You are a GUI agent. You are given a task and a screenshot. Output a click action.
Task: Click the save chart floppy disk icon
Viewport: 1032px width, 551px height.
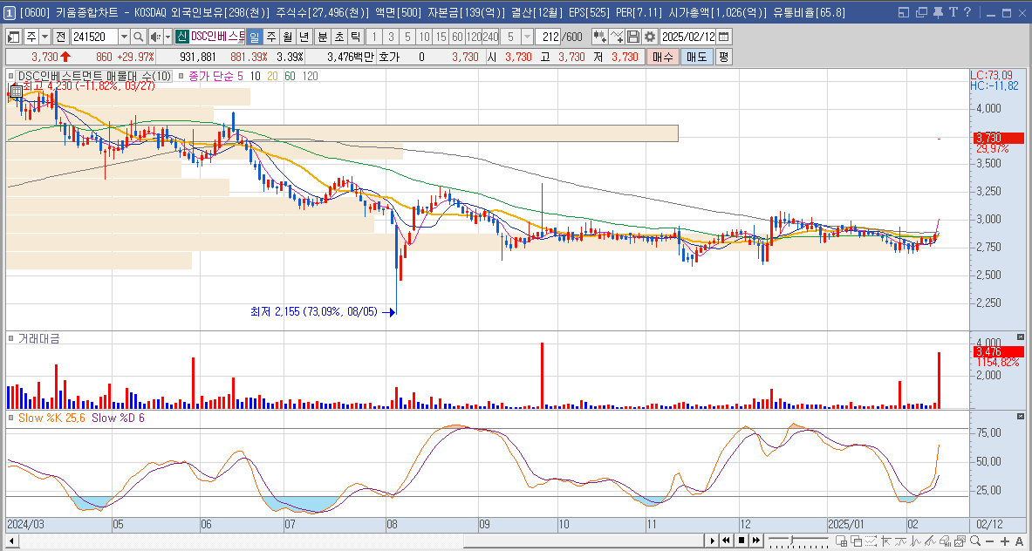[x=633, y=37]
